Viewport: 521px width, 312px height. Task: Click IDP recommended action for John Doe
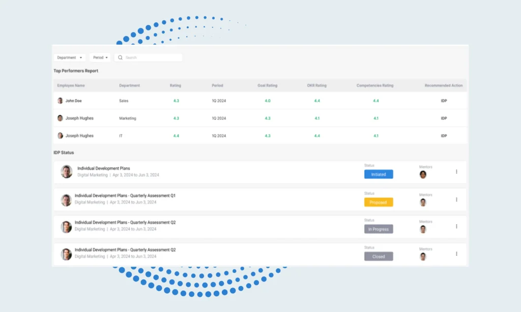[x=444, y=101]
